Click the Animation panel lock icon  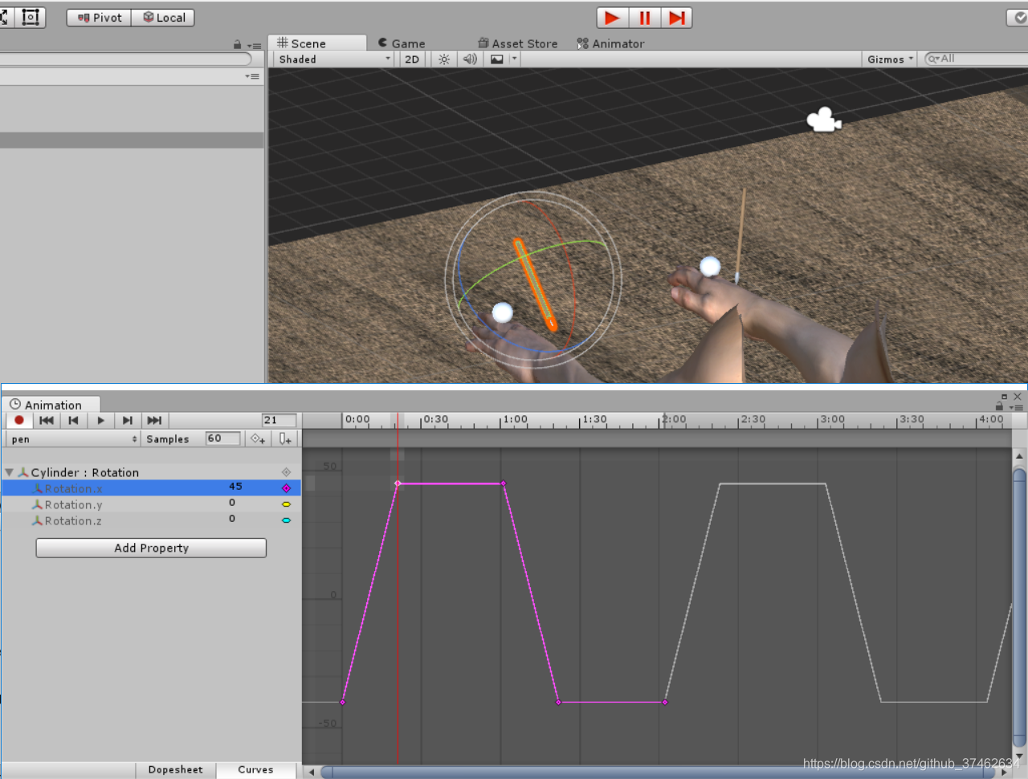pos(999,406)
